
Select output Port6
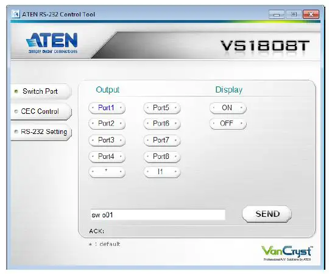tap(162, 124)
